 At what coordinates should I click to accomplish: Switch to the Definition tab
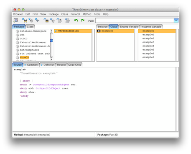48,65
